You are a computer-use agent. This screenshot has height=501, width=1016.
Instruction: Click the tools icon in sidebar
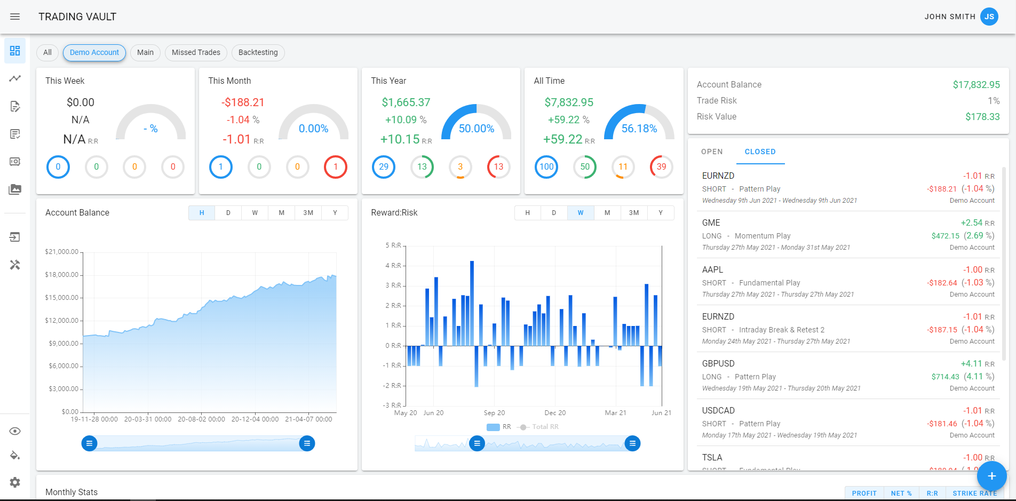(15, 265)
